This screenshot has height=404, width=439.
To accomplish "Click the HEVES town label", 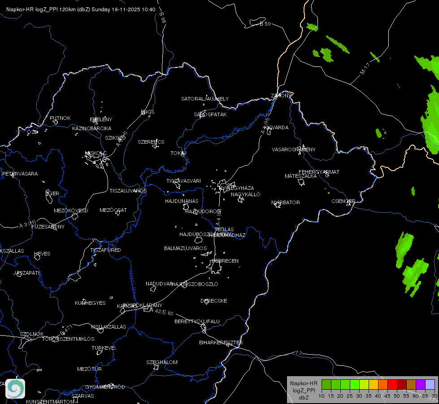I will [42, 254].
